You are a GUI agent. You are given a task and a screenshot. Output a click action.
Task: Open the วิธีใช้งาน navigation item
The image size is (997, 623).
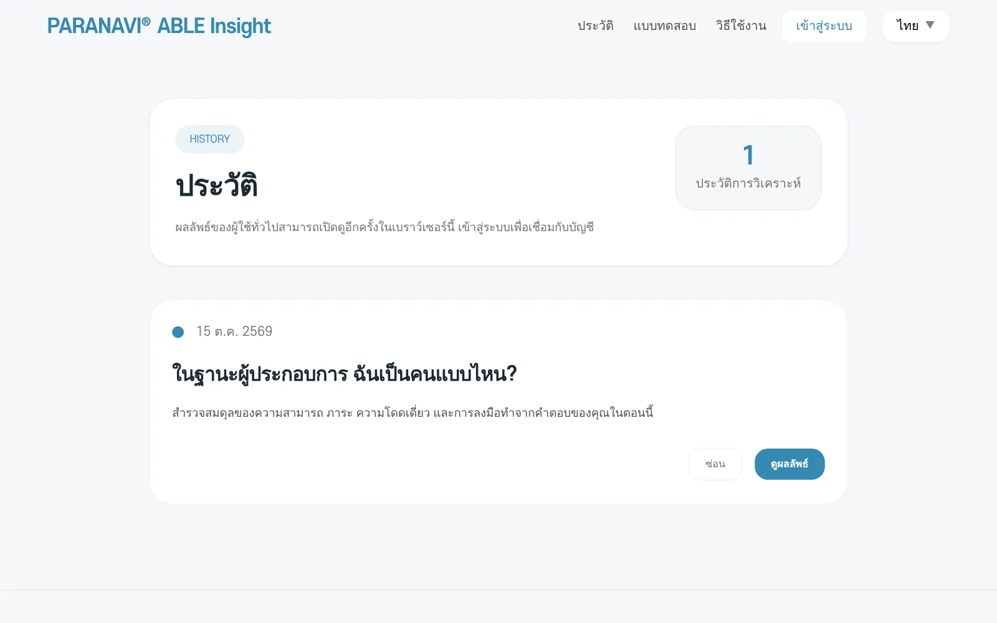[x=741, y=26]
